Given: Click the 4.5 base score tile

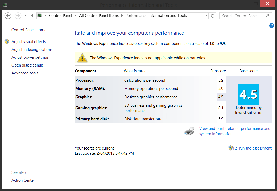Looking at the screenshot, I should pos(249,94).
